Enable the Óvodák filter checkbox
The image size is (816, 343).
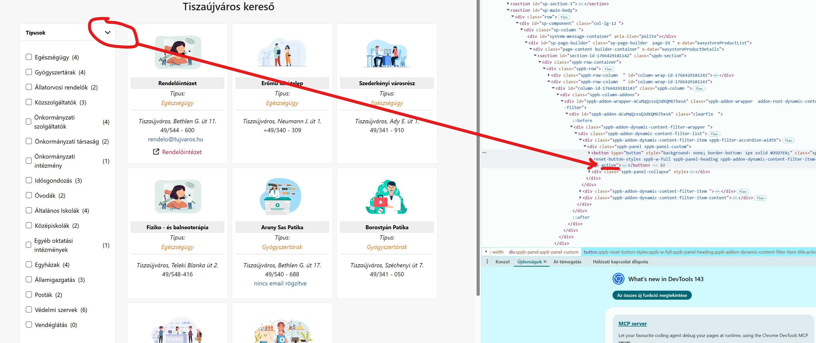coord(29,195)
